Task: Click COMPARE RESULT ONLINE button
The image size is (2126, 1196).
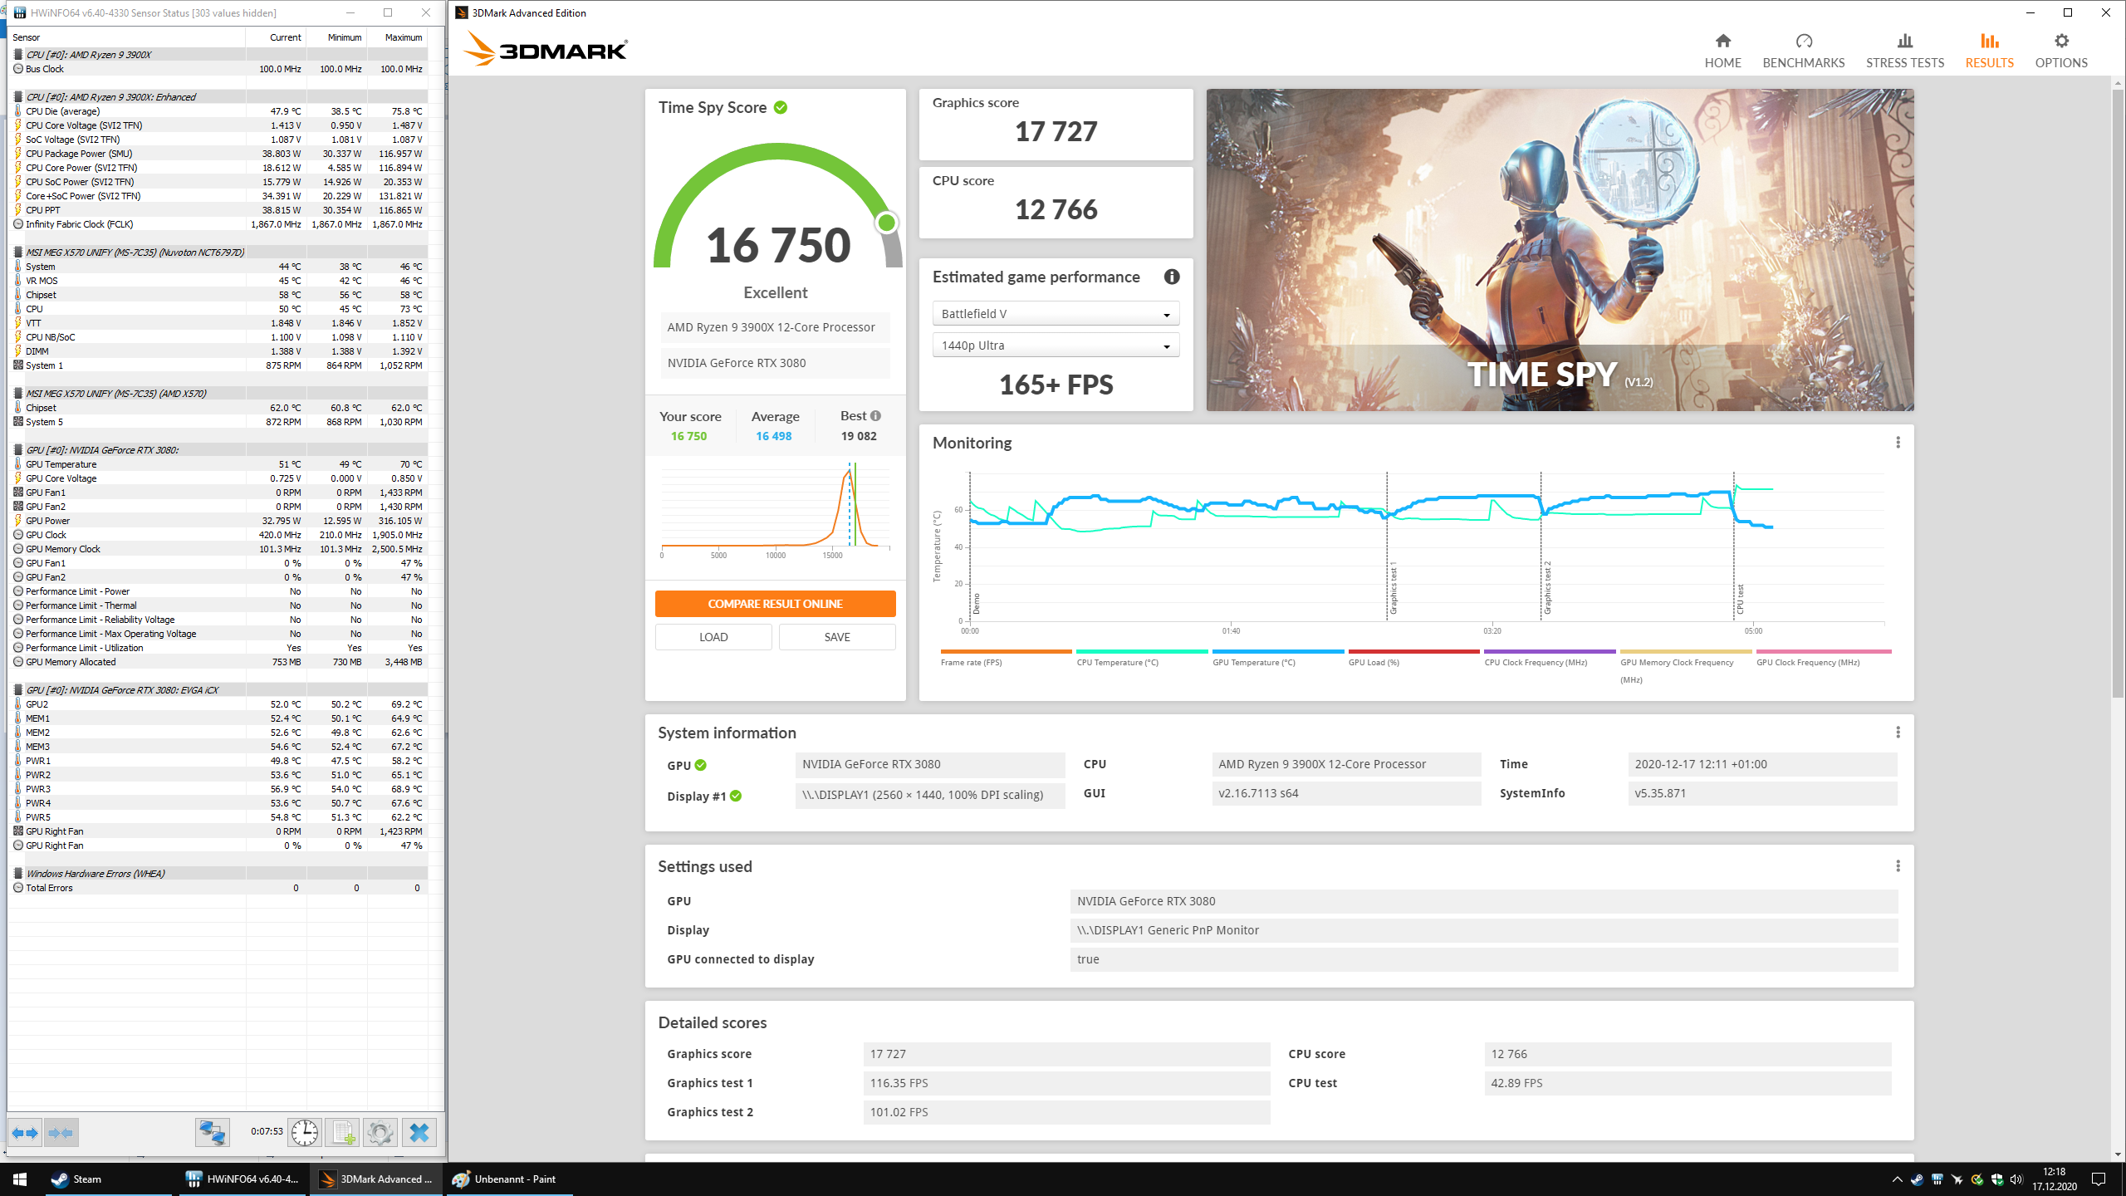Action: pyautogui.click(x=775, y=604)
